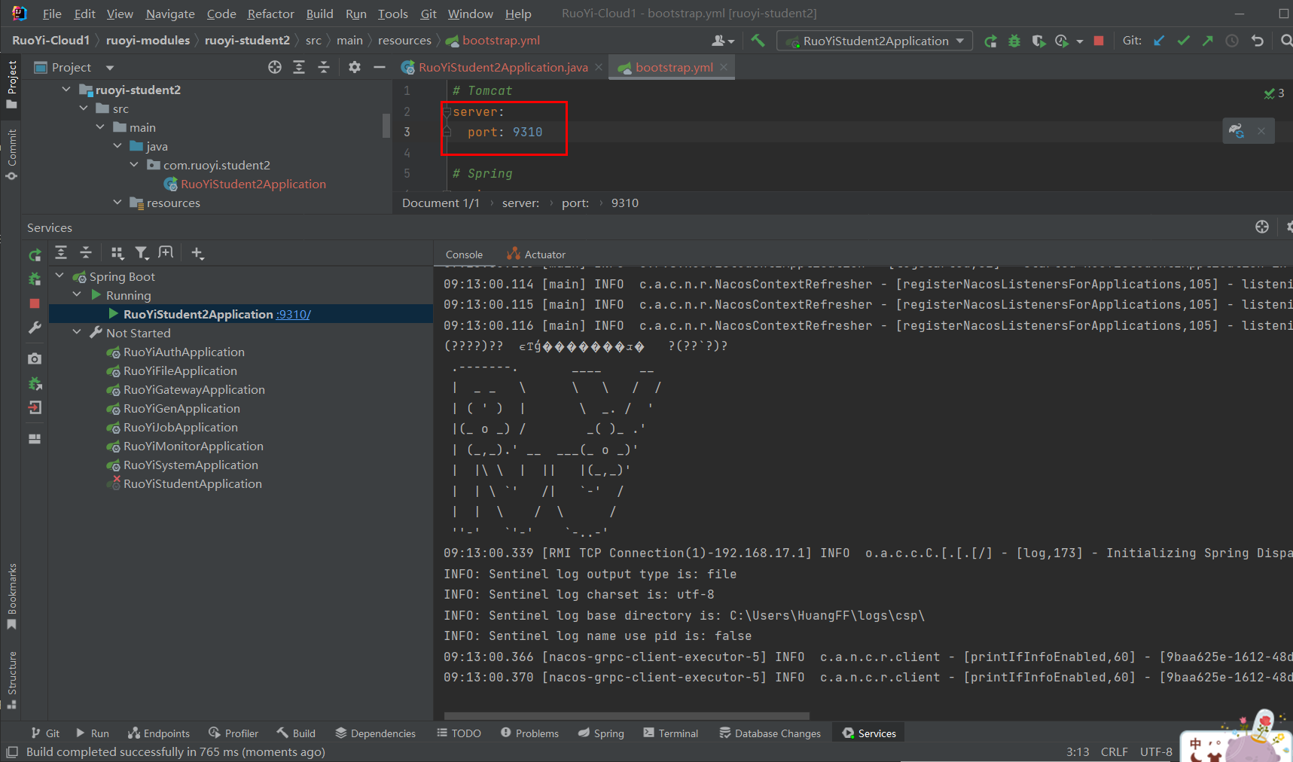This screenshot has width=1293, height=762.
Task: Update project via Git blue arrow
Action: coord(1159,41)
